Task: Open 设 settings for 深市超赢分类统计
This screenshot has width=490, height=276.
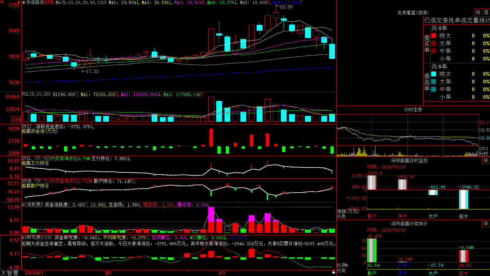Action: (x=486, y=224)
